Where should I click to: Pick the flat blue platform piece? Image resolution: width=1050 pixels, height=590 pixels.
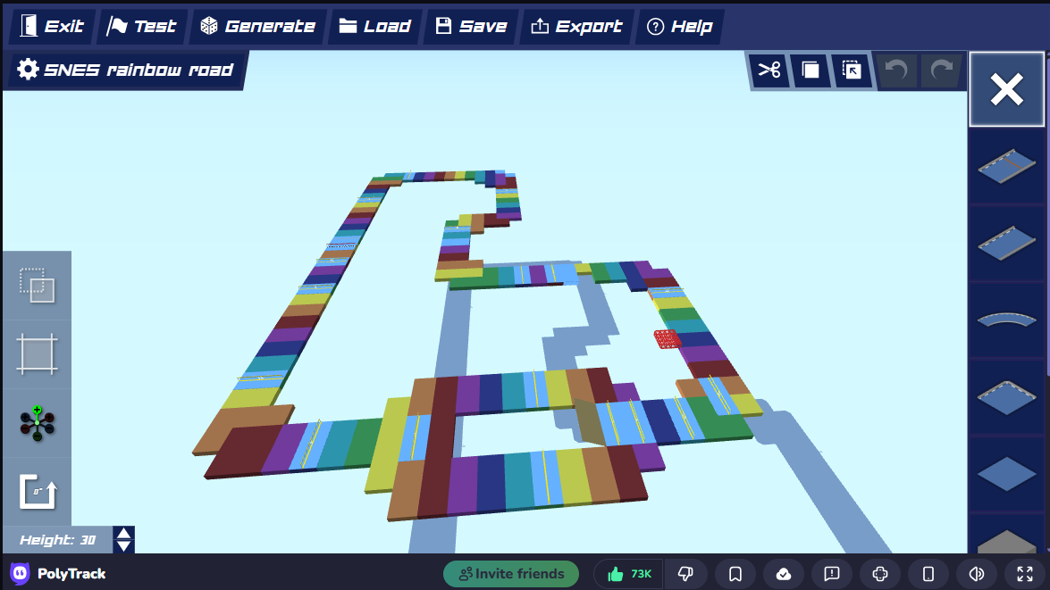click(x=1006, y=474)
